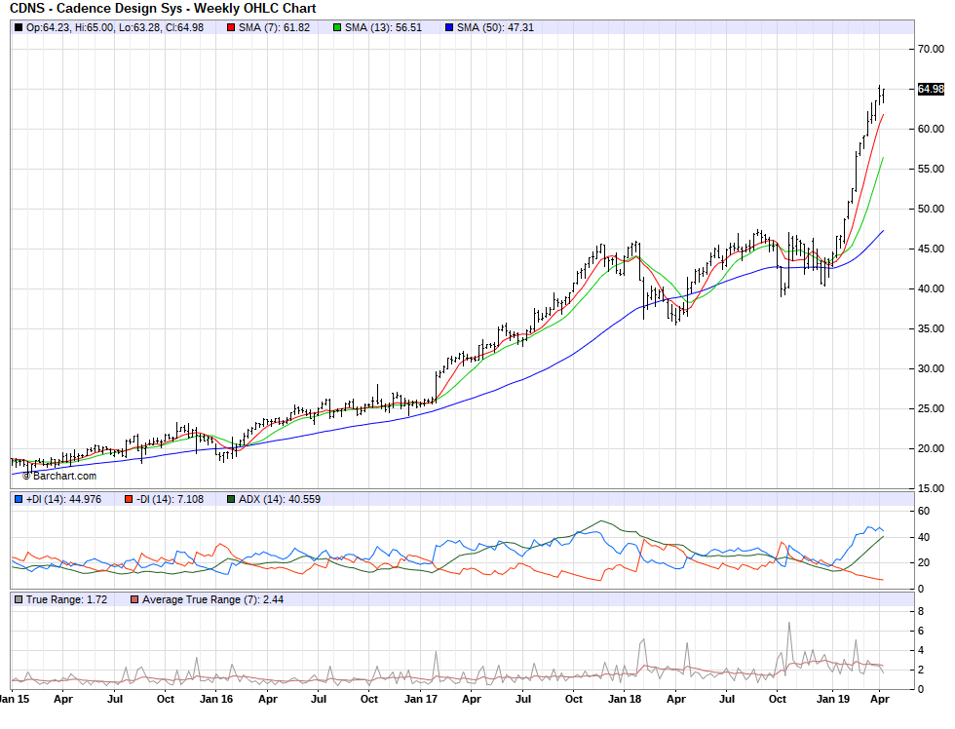Click the gray True Range legend swatch
Image resolution: width=955 pixels, height=729 pixels.
coord(19,598)
